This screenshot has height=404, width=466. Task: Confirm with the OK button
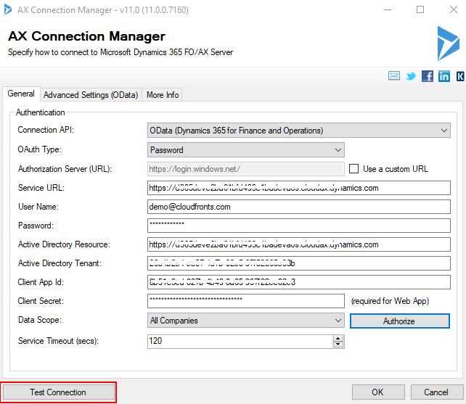coord(378,392)
